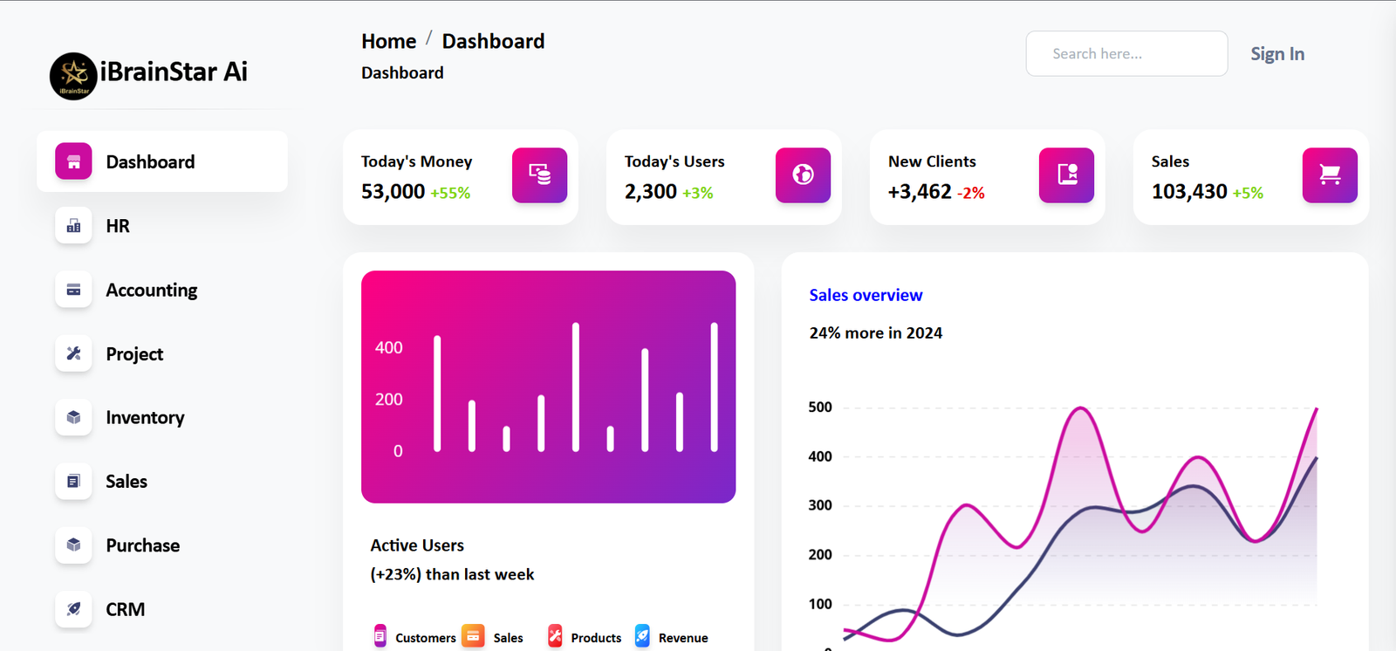Click the HR sidebar icon

[73, 226]
